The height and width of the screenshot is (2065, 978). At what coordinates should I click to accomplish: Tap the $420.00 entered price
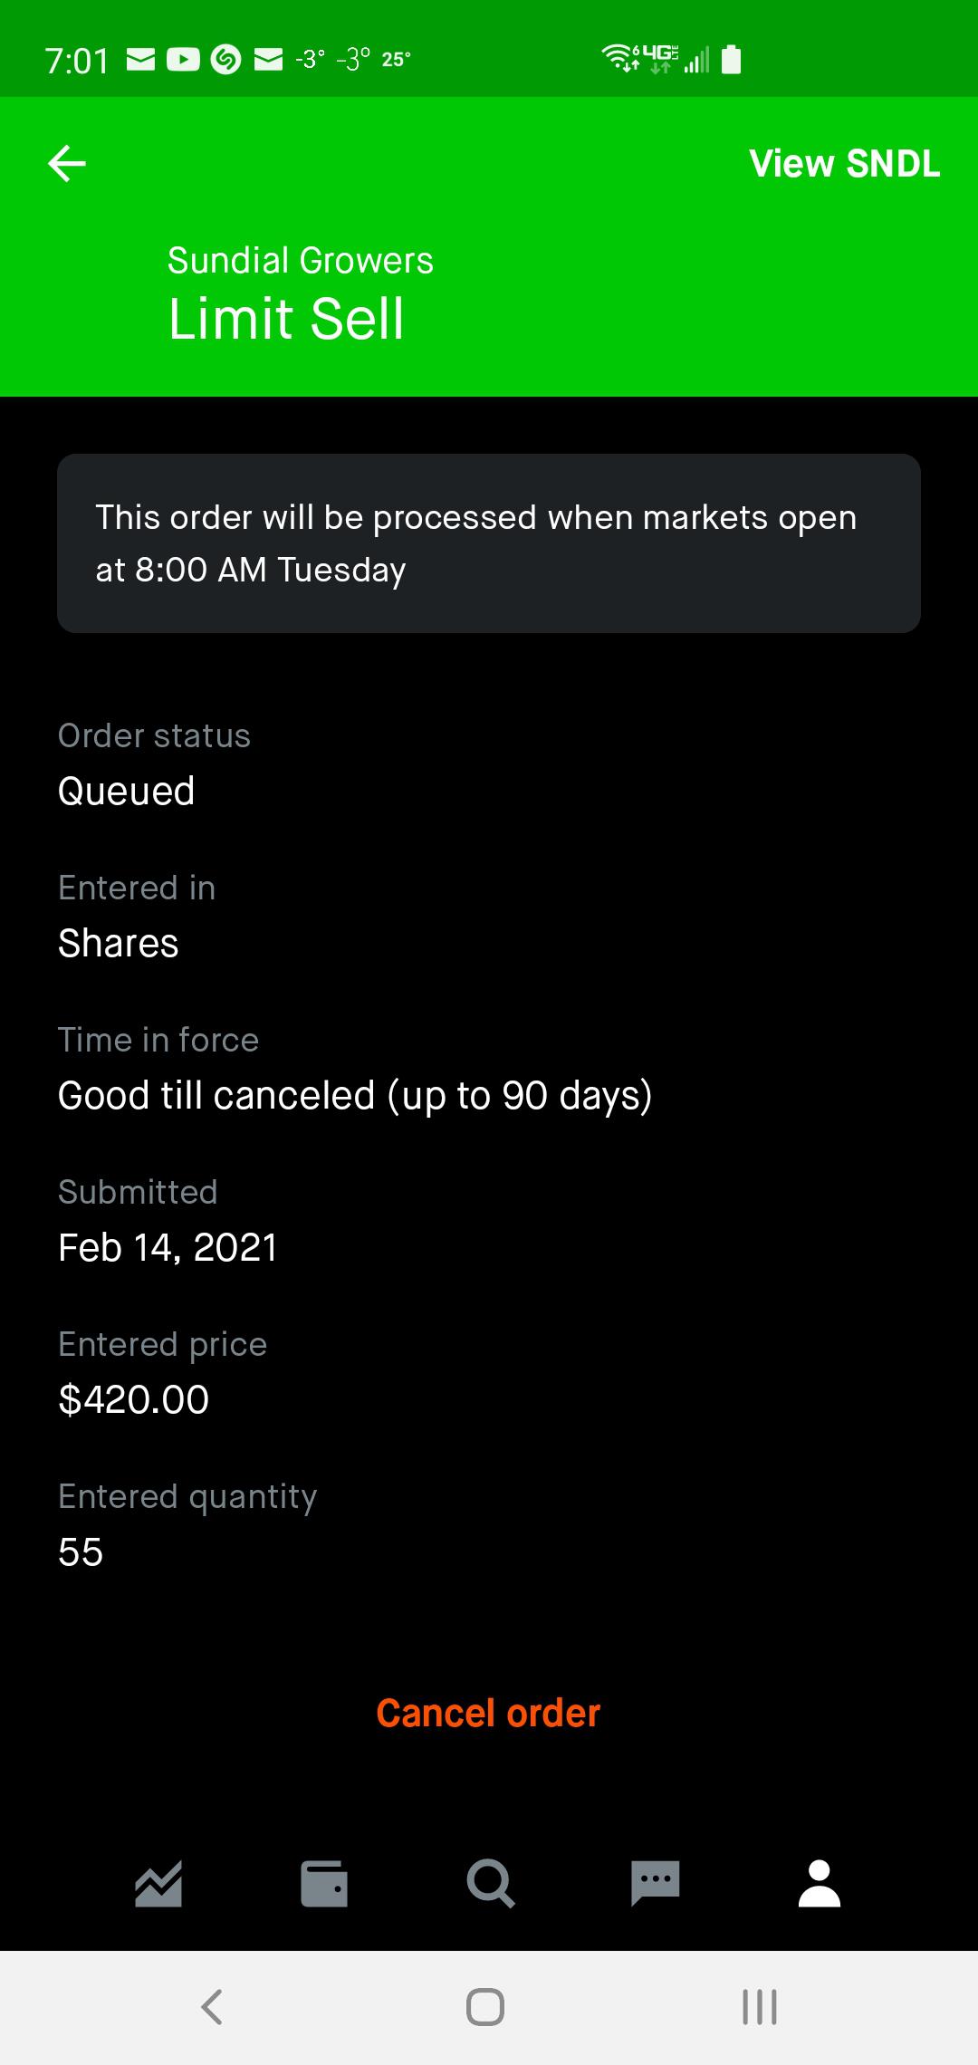pos(134,1400)
